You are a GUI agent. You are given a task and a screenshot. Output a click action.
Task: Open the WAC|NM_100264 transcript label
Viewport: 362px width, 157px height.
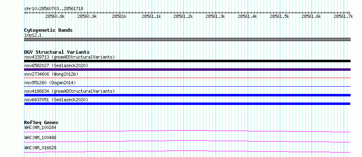(x=40, y=127)
